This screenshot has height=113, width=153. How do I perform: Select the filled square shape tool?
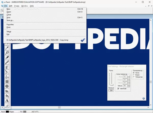point(7,81)
